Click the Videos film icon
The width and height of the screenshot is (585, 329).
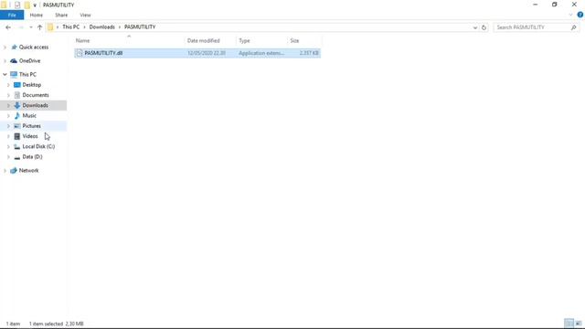click(x=16, y=136)
